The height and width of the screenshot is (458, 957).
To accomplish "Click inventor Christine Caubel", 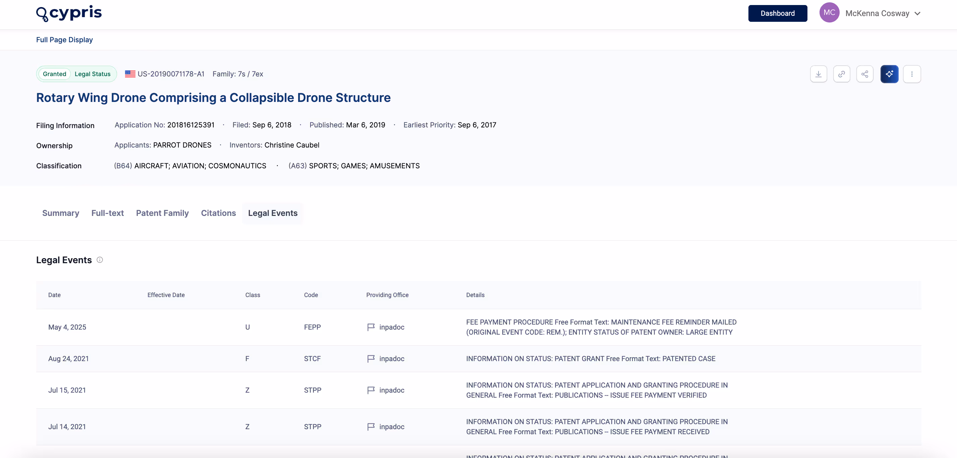I will (x=292, y=145).
